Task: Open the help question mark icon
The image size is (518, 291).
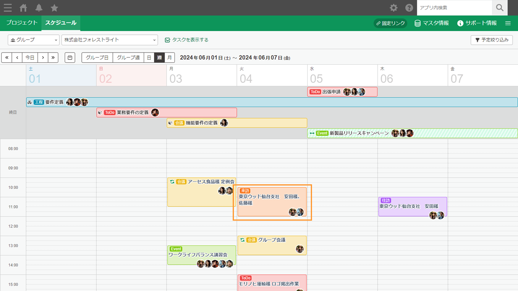Action: pyautogui.click(x=409, y=8)
